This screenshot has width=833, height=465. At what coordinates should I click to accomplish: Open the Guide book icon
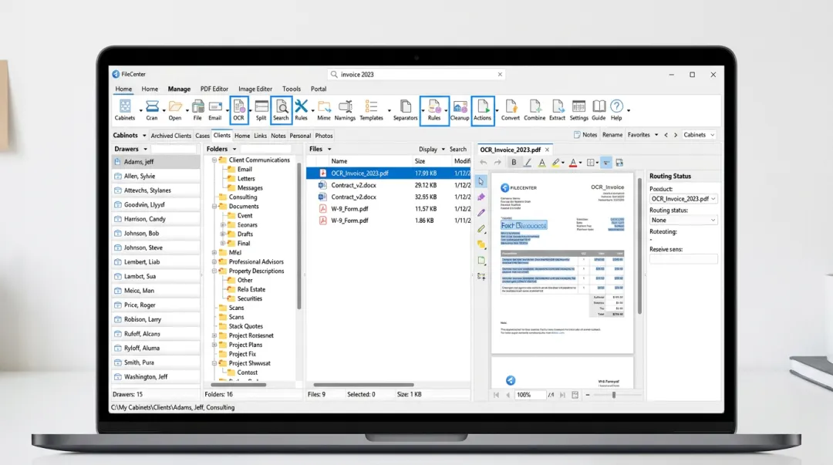[599, 110]
